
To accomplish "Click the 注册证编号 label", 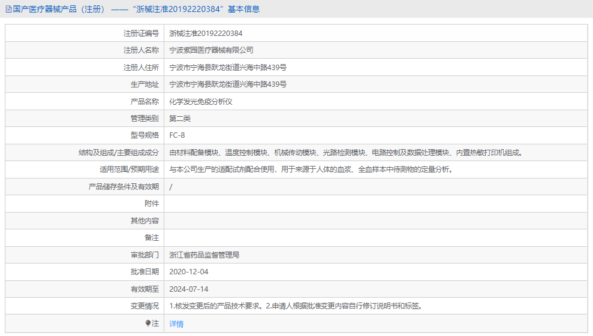I will [141, 34].
